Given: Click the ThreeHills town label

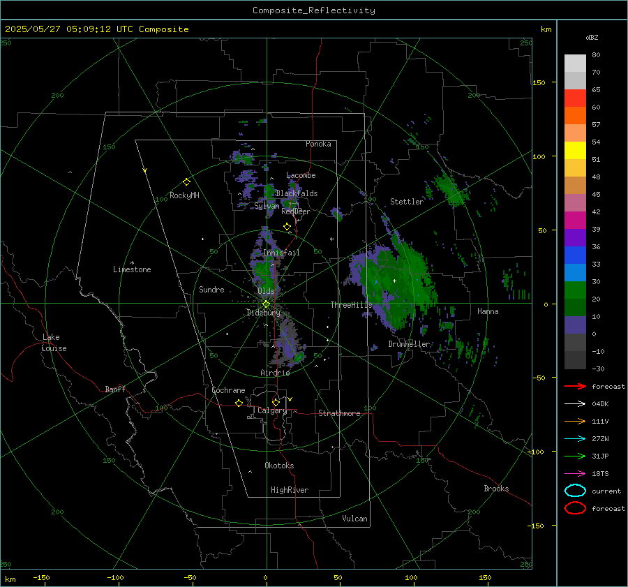Looking at the screenshot, I should click(x=351, y=305).
